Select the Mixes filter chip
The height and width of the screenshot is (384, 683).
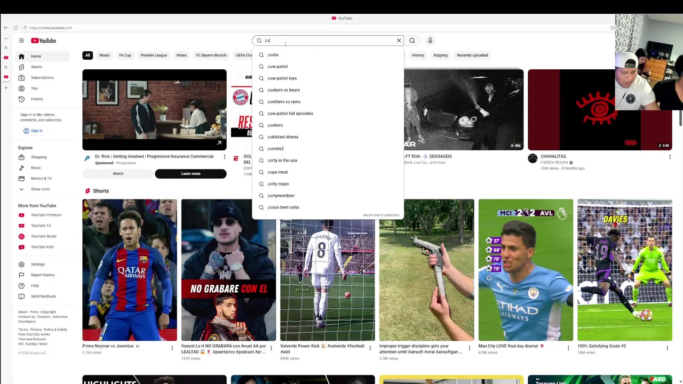click(181, 55)
